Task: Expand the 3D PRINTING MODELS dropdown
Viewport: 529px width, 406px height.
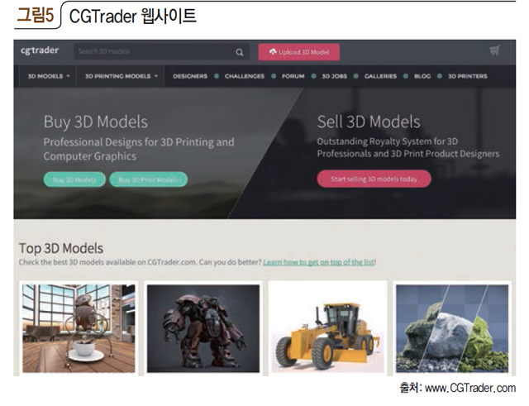Action: click(x=122, y=76)
